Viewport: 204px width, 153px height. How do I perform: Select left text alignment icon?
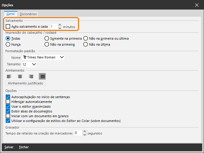(x=9, y=76)
